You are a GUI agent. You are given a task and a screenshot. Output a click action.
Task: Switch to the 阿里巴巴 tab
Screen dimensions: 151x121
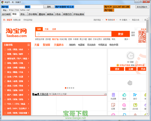(67, 14)
